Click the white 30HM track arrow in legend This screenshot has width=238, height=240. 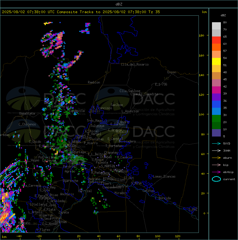point(216,150)
